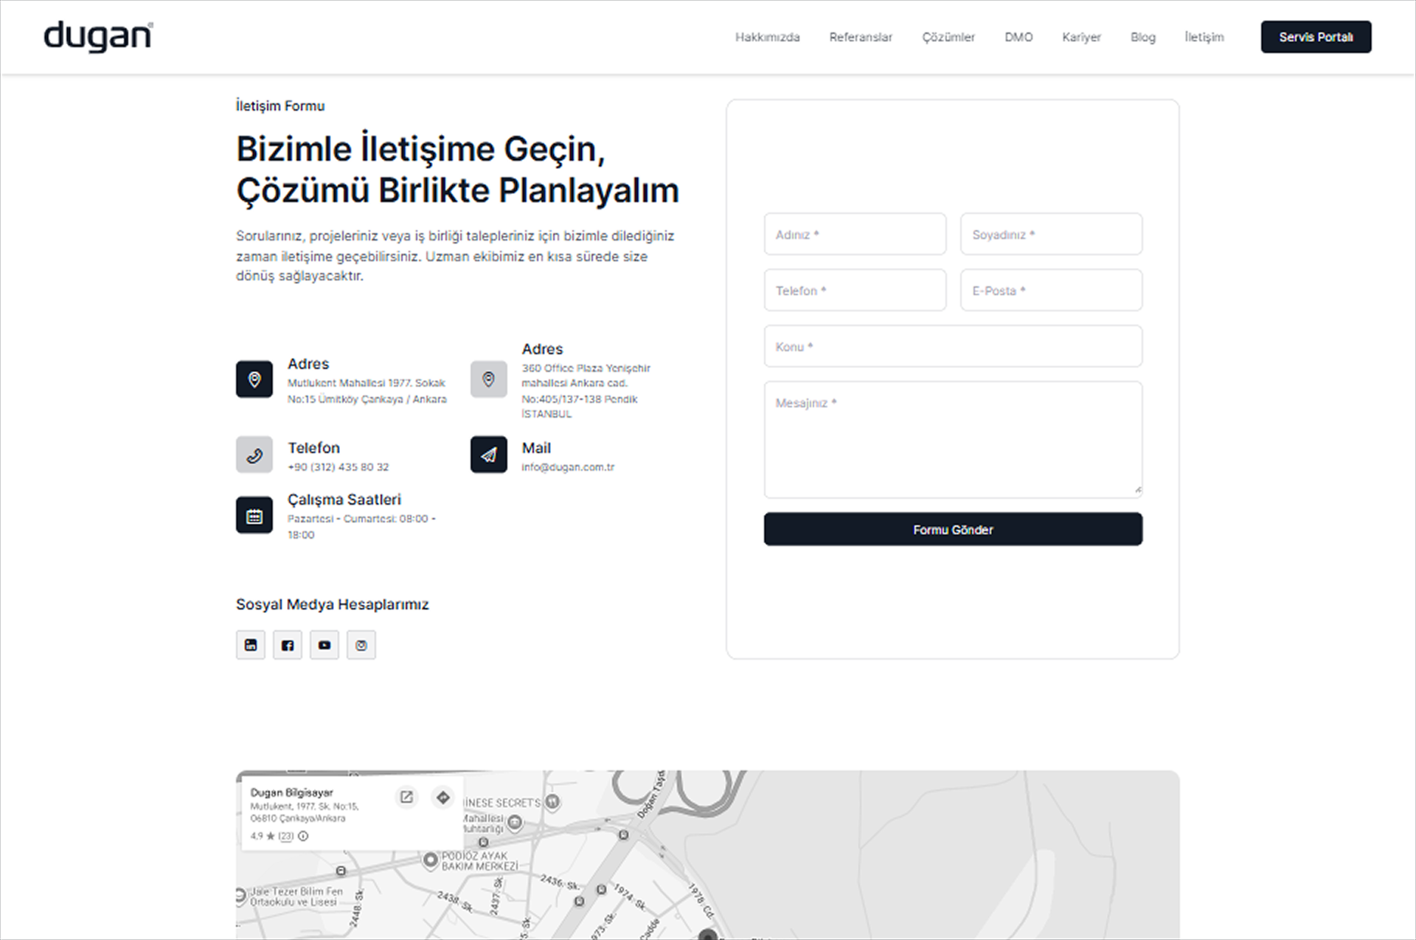Image resolution: width=1416 pixels, height=940 pixels.
Task: Go to the Kariyer page
Action: [x=1081, y=37]
